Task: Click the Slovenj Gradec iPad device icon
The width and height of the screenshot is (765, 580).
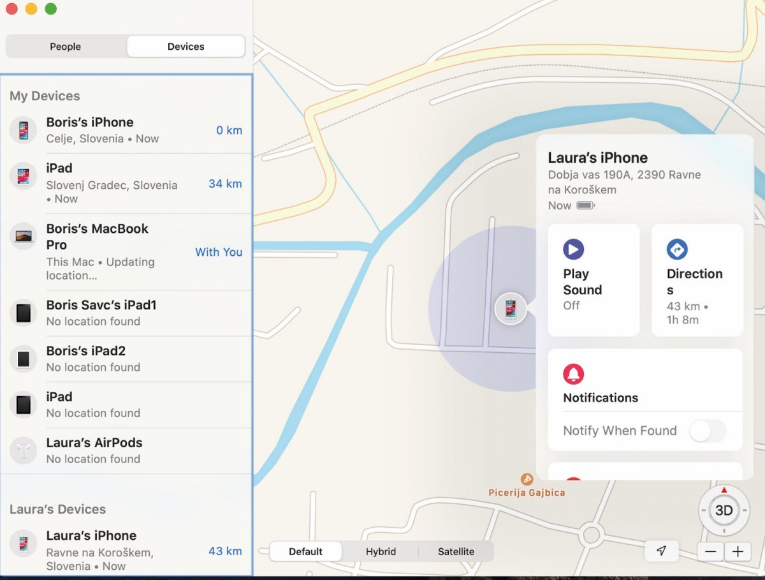Action: (x=24, y=176)
